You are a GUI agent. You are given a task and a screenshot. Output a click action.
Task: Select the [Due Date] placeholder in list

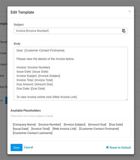[116, 125]
